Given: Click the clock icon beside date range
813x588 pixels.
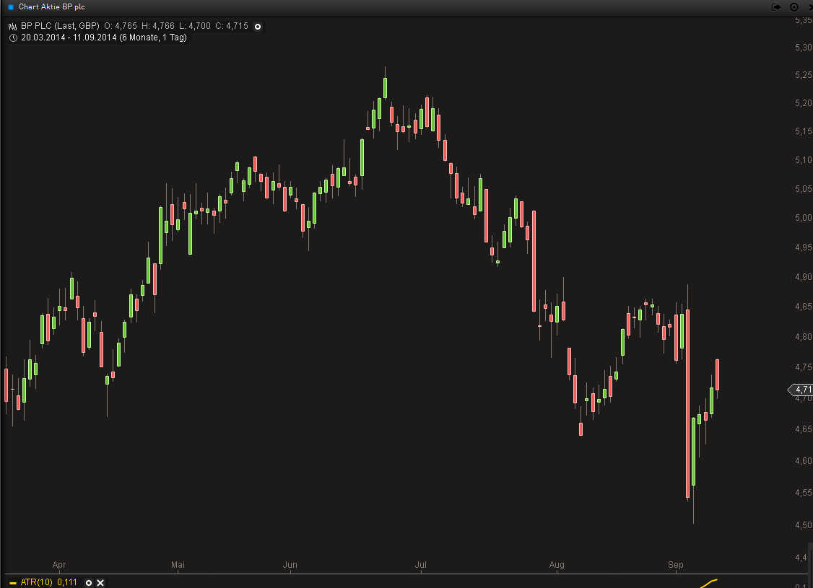Looking at the screenshot, I should [12, 38].
